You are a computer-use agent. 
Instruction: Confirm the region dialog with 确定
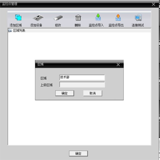tap(65, 93)
